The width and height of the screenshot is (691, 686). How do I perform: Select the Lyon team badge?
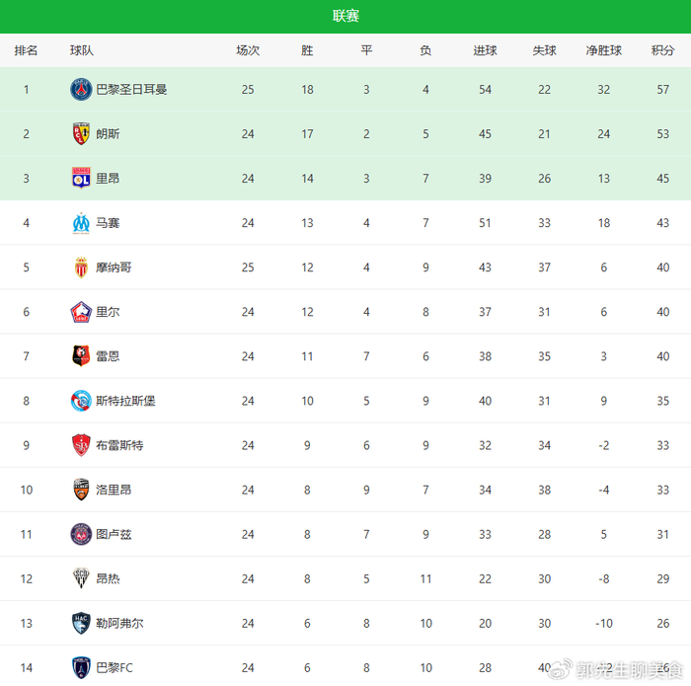[x=81, y=179]
